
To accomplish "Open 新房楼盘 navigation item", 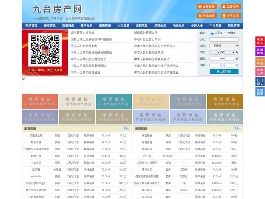I will pyautogui.click(x=68, y=26).
